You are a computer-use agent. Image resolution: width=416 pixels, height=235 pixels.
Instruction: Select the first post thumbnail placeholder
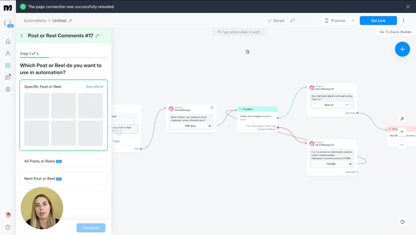coord(37,106)
